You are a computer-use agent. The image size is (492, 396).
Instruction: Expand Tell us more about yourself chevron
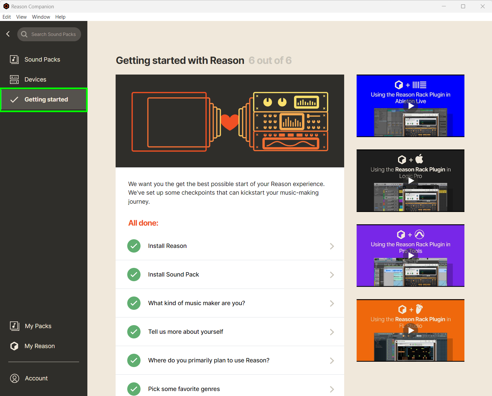(x=332, y=332)
